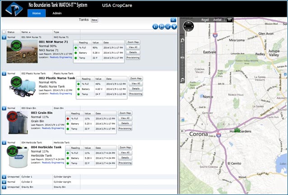Click the Corona label on the map
The image size is (288, 195).
pos(199,134)
